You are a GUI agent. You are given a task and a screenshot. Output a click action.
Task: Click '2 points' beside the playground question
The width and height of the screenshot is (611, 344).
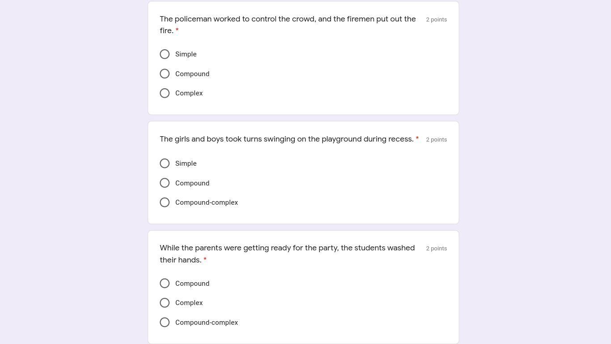(x=436, y=140)
